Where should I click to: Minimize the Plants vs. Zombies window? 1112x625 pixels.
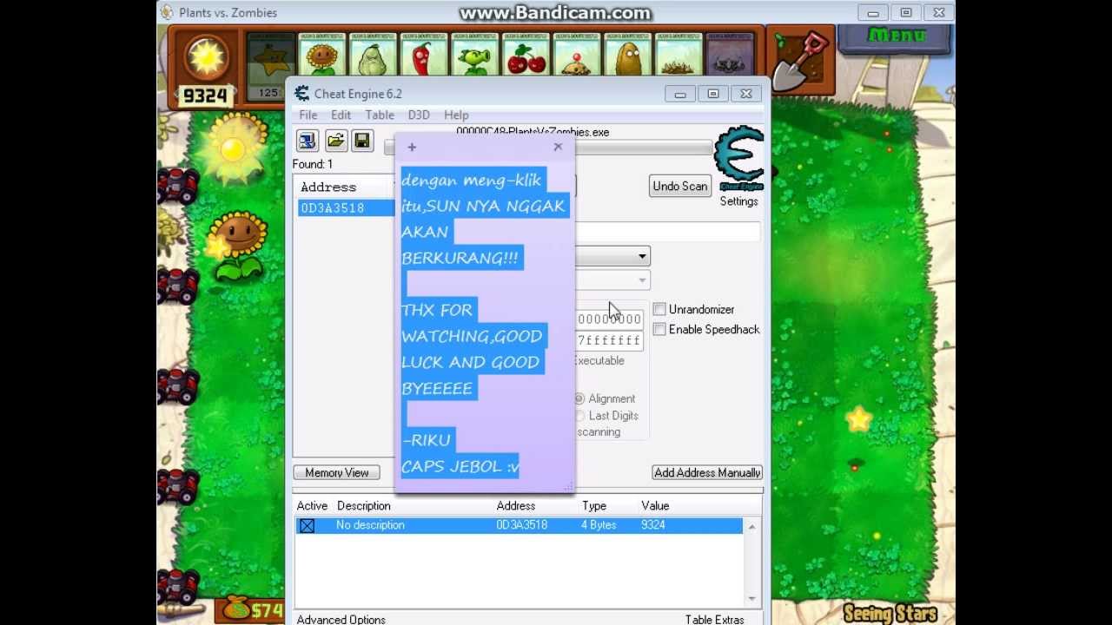click(x=873, y=13)
